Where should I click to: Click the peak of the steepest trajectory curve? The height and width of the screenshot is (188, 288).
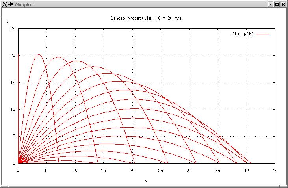pos(39,55)
